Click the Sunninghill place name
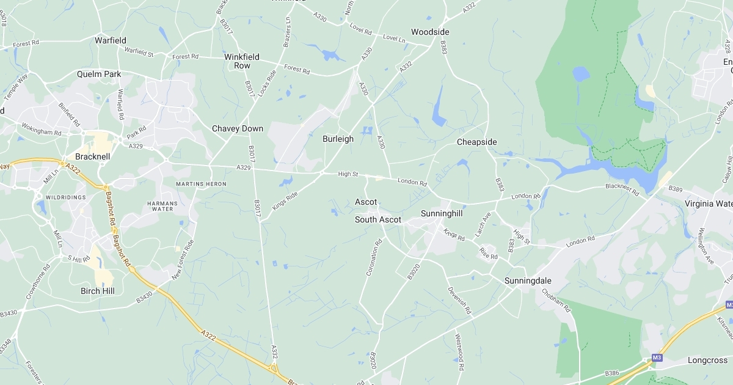 442,213
